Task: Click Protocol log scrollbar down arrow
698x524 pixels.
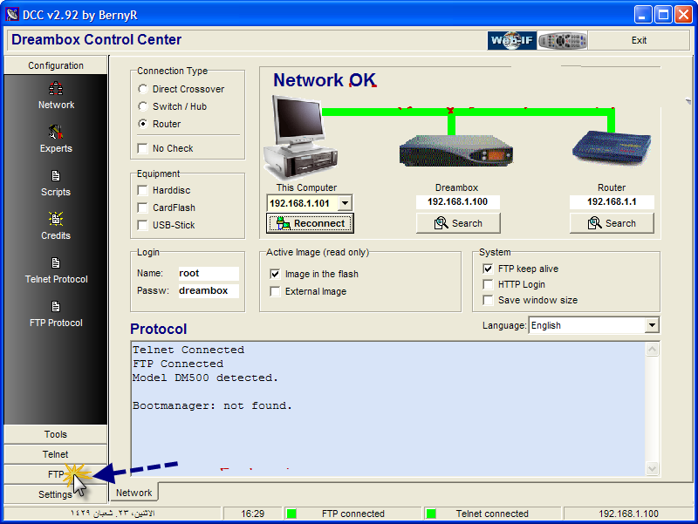Action: tap(652, 468)
